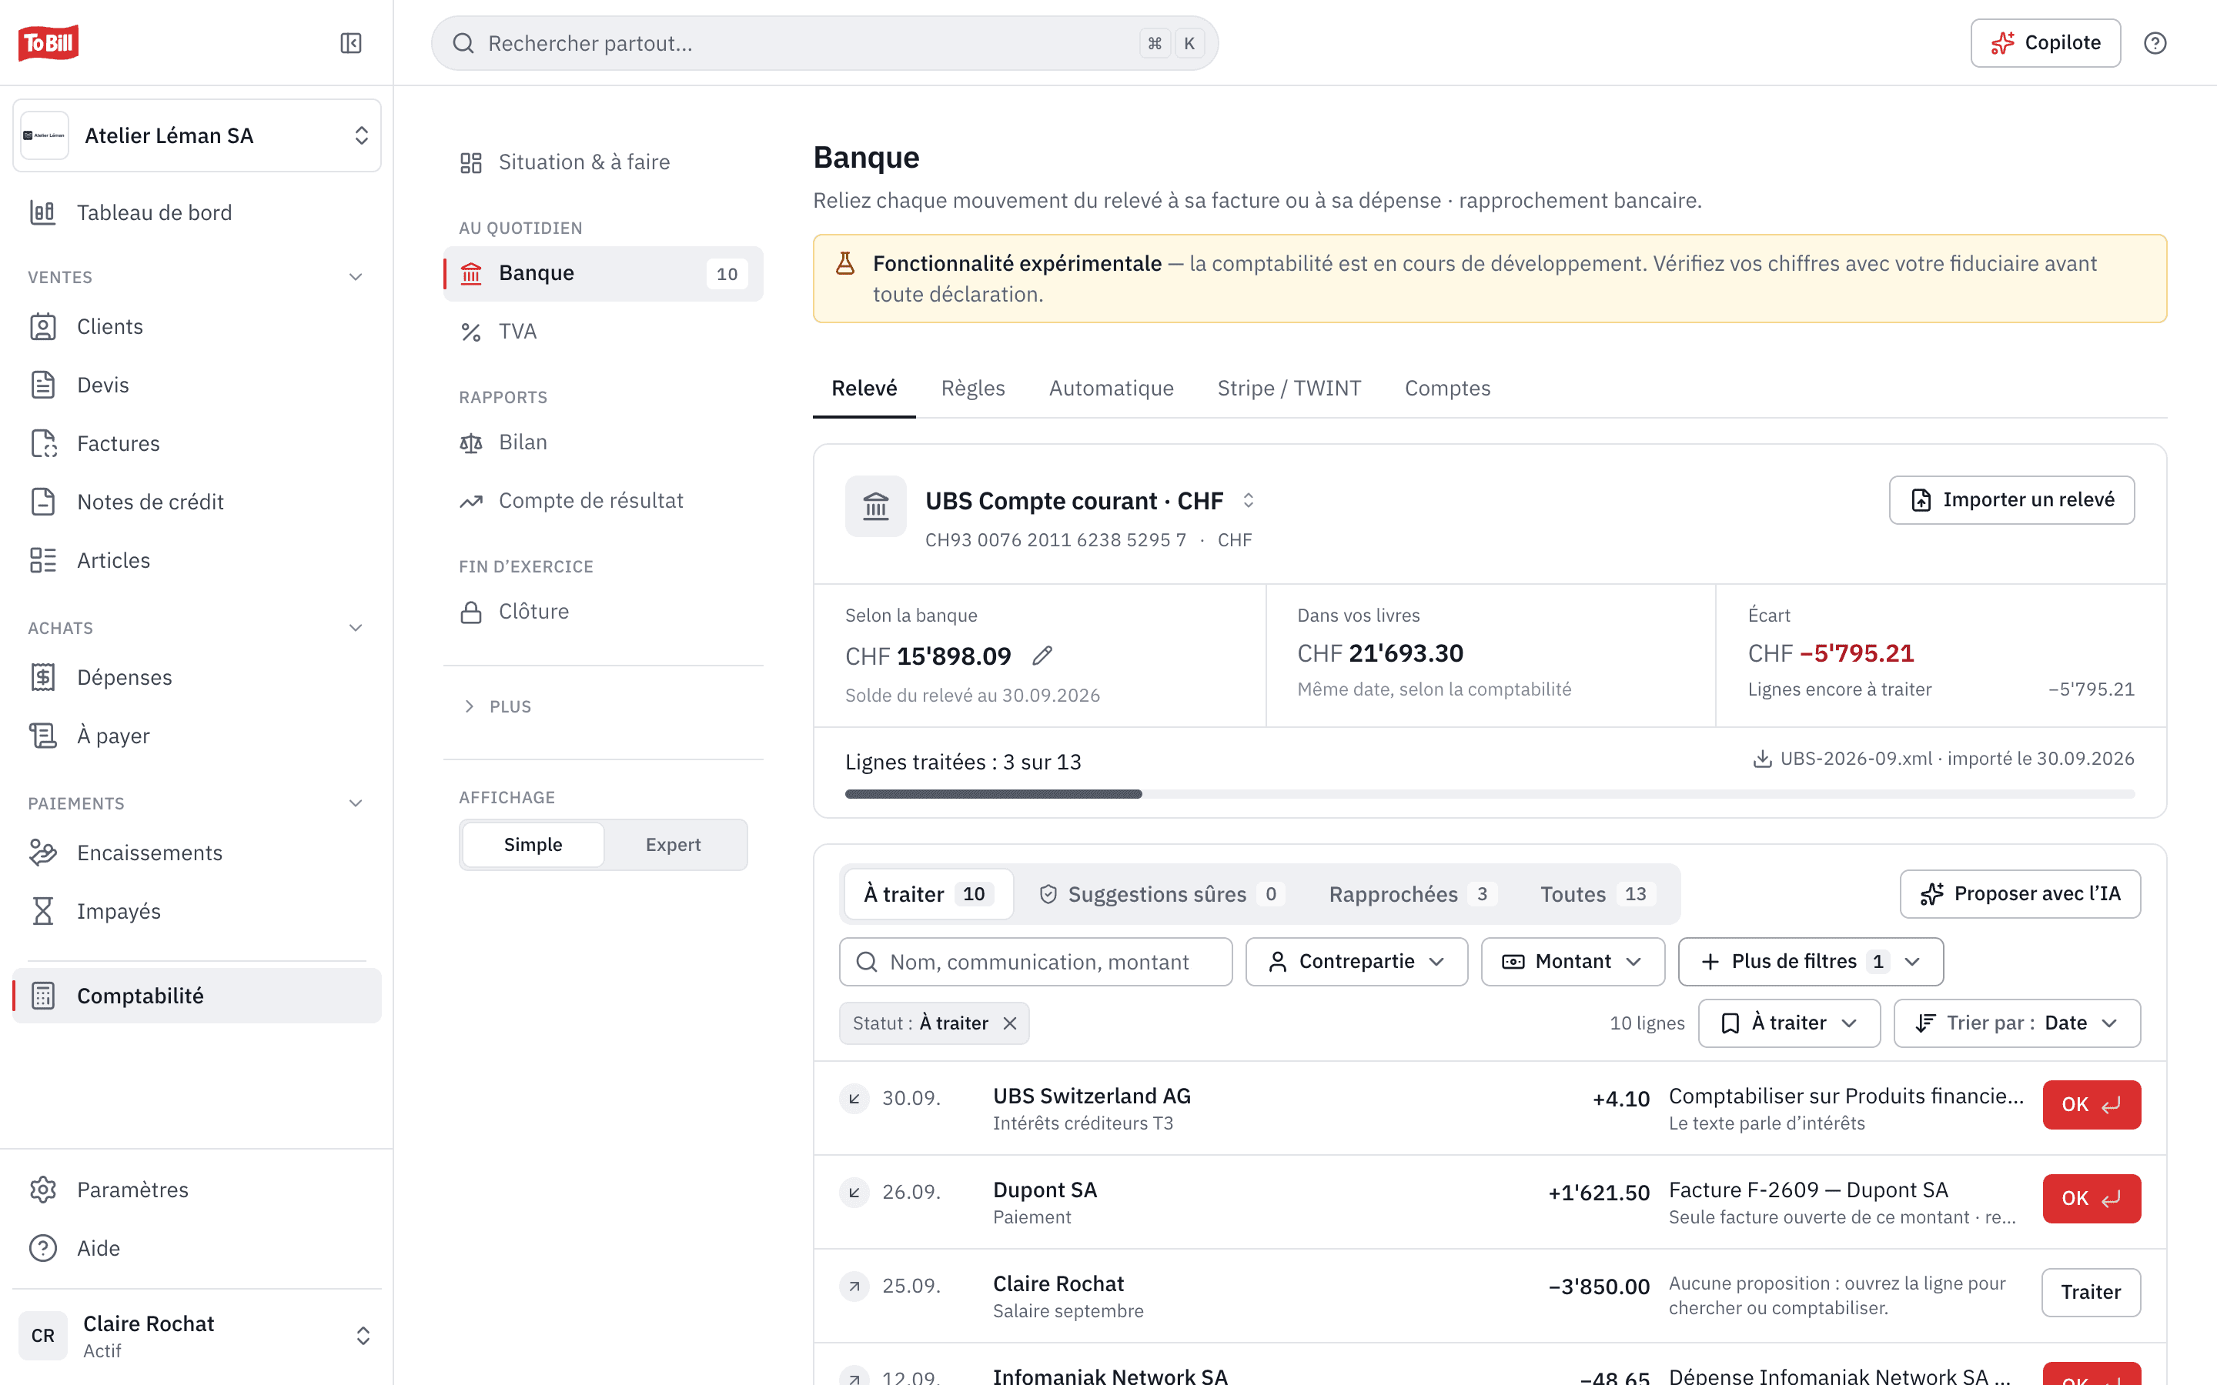
Task: Open Impayés page
Action: (197, 912)
